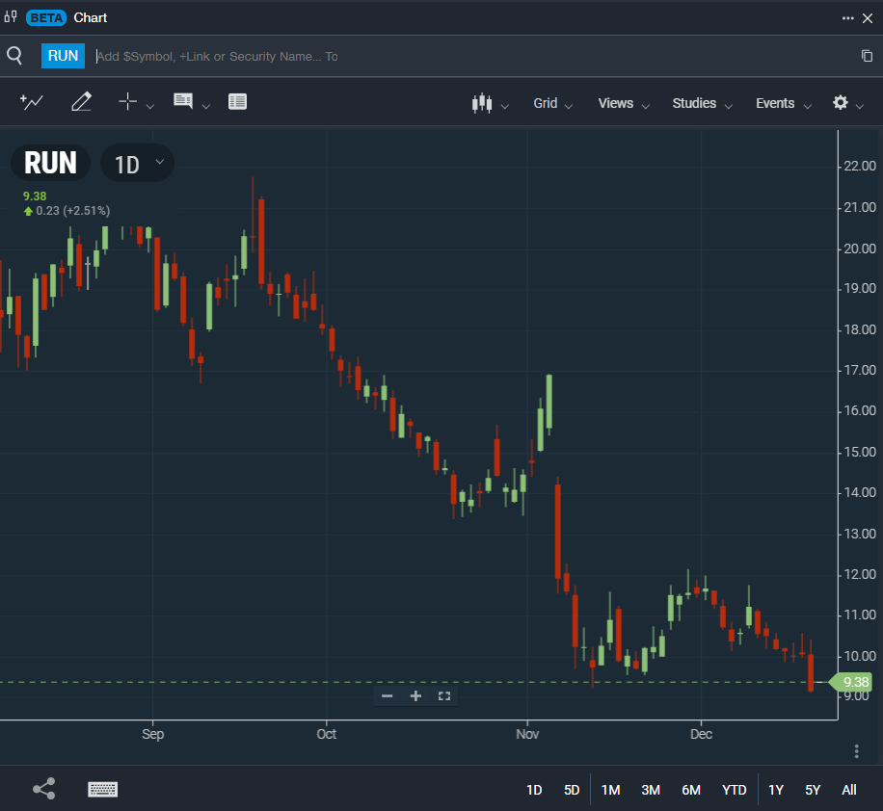Click the BETA badge
The image size is (883, 811).
46,18
